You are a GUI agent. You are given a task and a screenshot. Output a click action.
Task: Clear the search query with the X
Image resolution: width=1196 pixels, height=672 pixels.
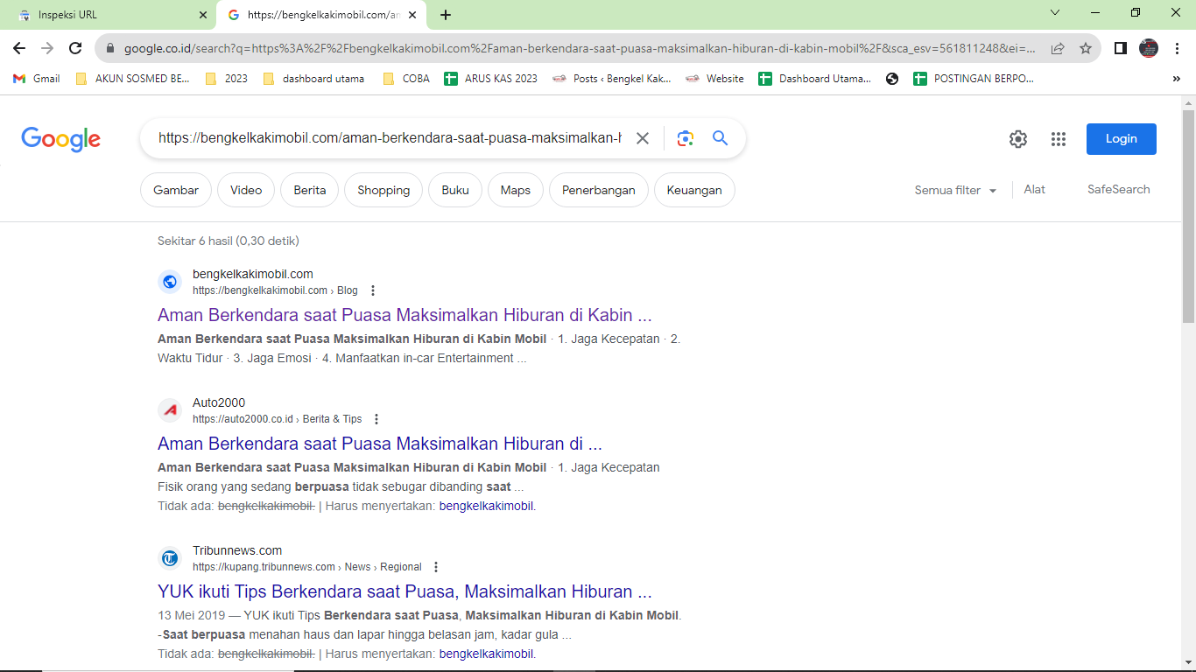tap(643, 138)
